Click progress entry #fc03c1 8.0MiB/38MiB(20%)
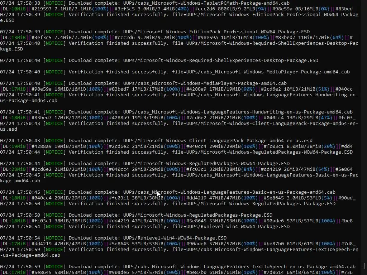Screen dimensions: 367x275 (x=299, y=146)
